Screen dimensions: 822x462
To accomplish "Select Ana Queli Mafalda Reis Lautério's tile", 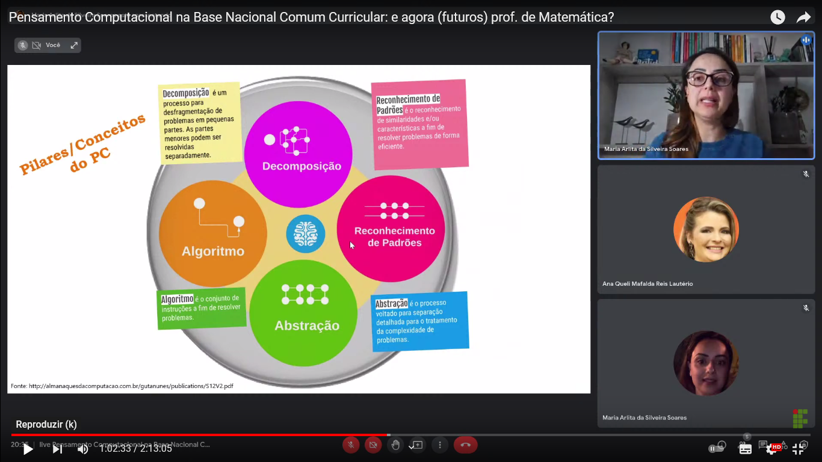I will coord(706,229).
